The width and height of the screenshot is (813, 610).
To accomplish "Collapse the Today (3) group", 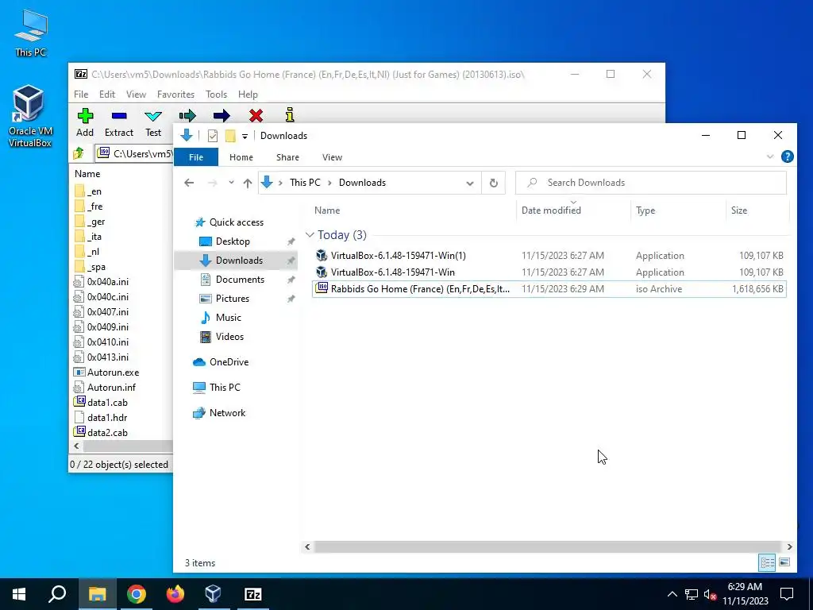I will click(x=310, y=235).
